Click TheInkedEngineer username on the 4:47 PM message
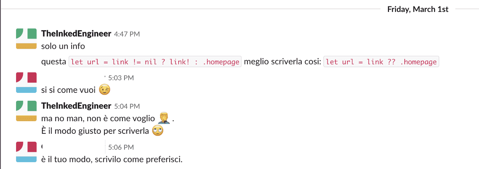This screenshot has height=169, width=479. pyautogui.click(x=76, y=33)
